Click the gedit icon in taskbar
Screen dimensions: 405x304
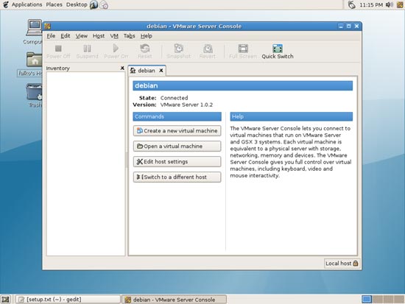click(x=21, y=300)
